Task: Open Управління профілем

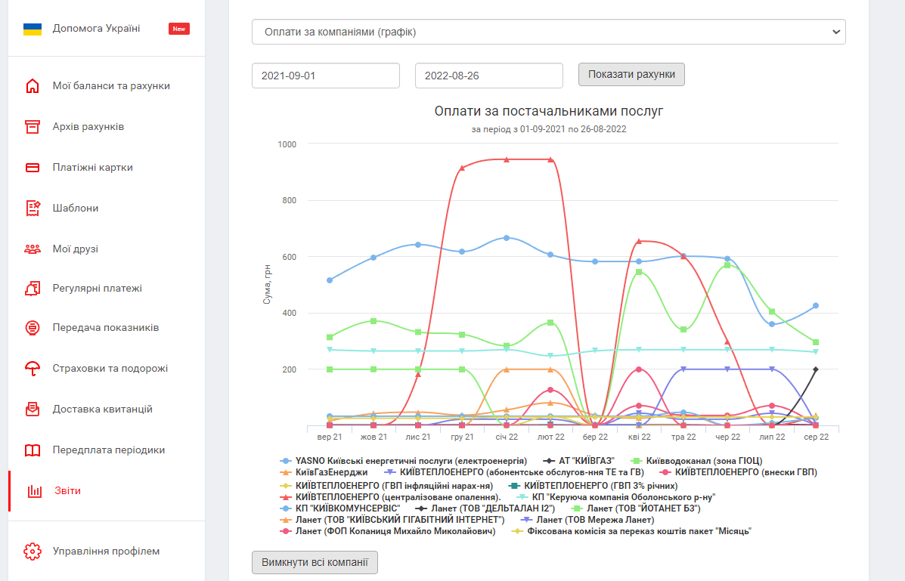Action: [106, 552]
